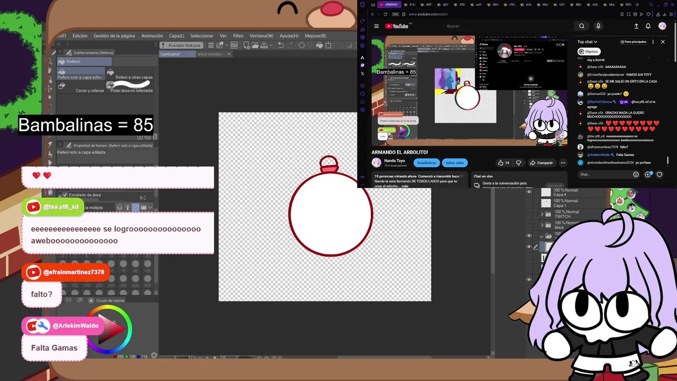
Task: Open the Seleccionar menu
Action: coord(202,36)
